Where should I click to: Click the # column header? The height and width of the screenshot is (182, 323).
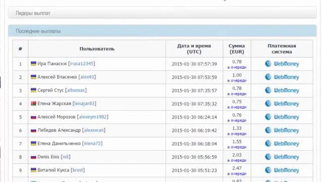(x=20, y=49)
